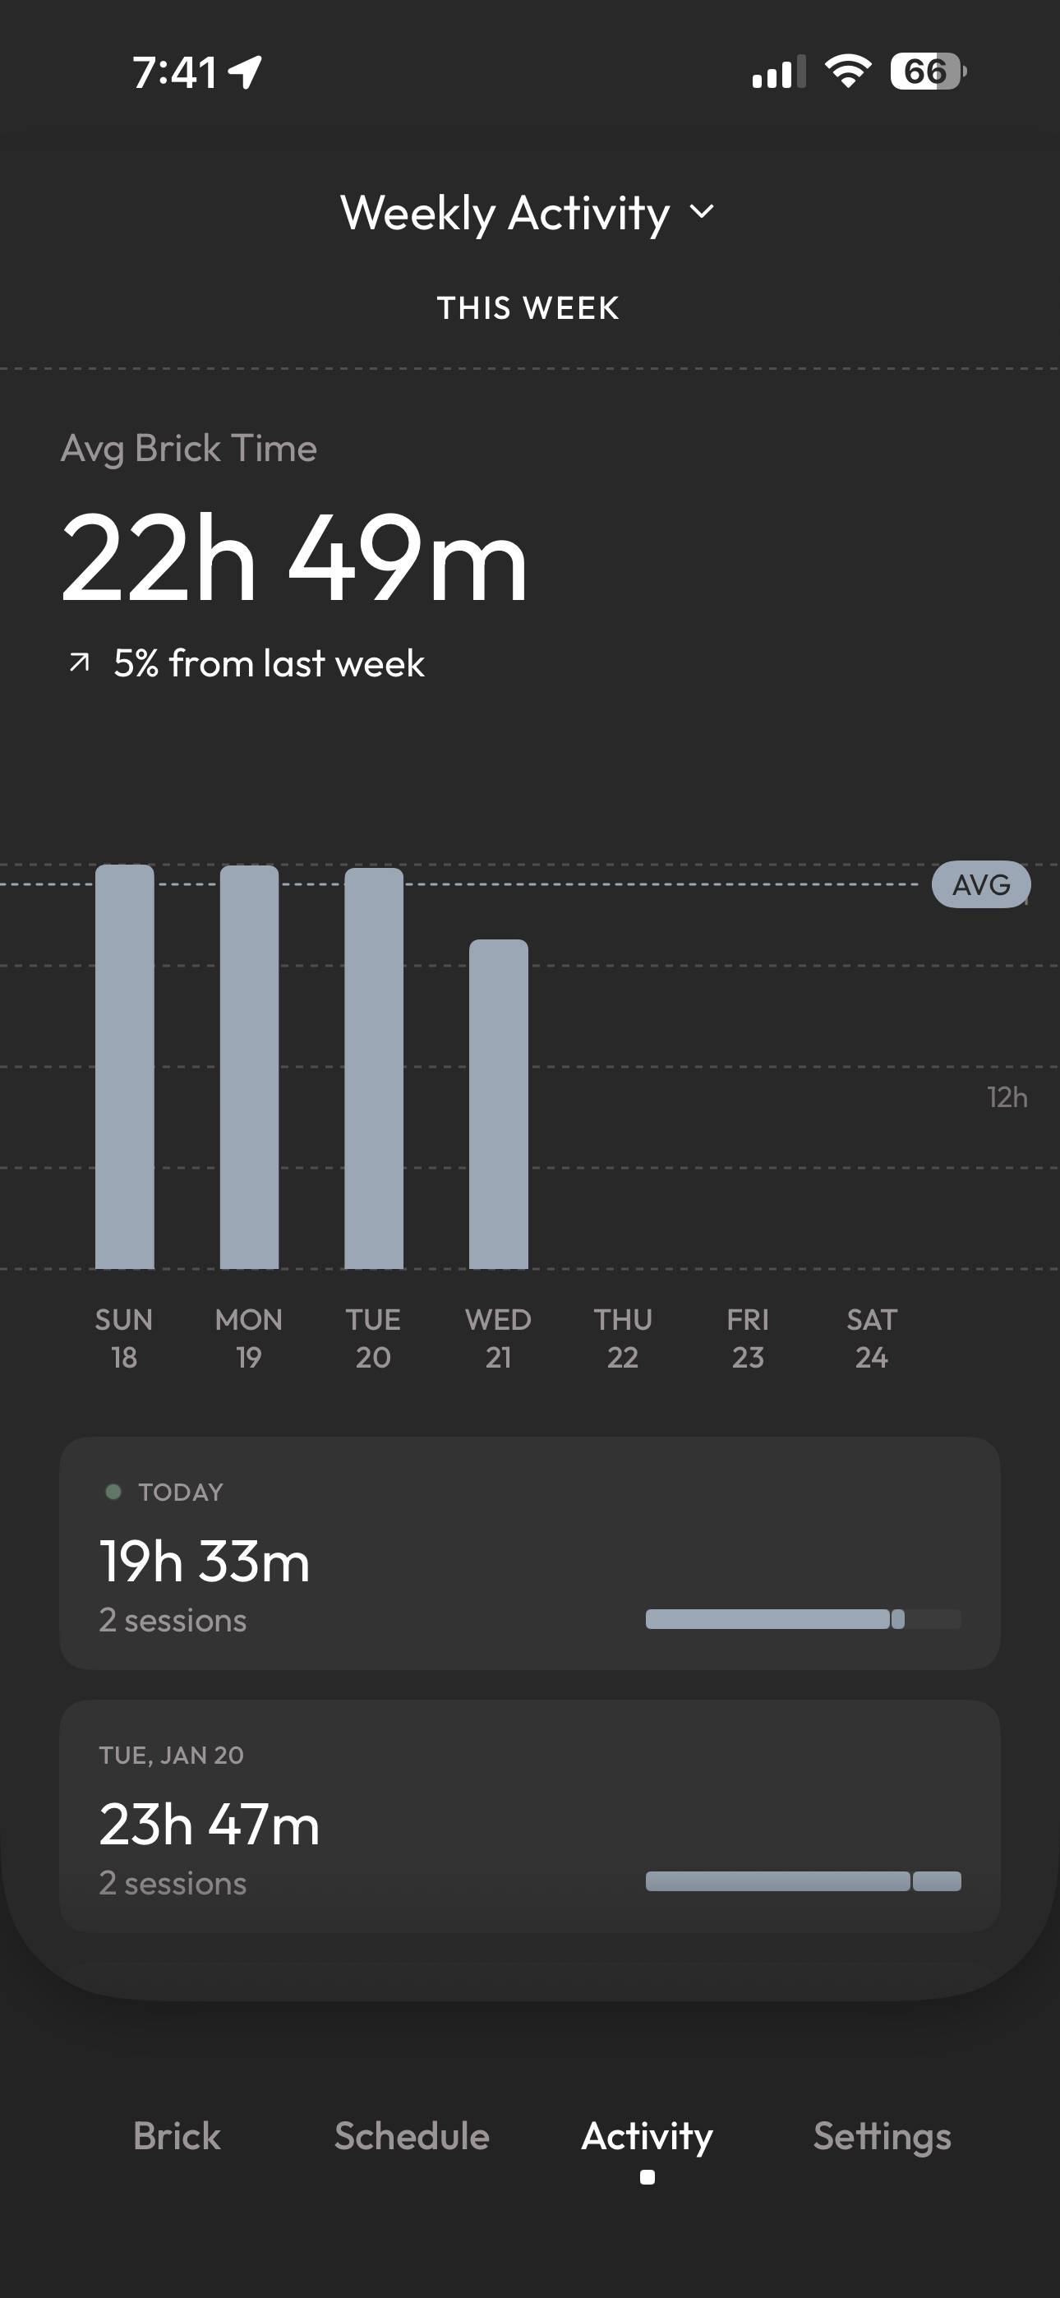This screenshot has width=1060, height=2298.
Task: Tap the AVG badge on chart
Action: pyautogui.click(x=980, y=884)
